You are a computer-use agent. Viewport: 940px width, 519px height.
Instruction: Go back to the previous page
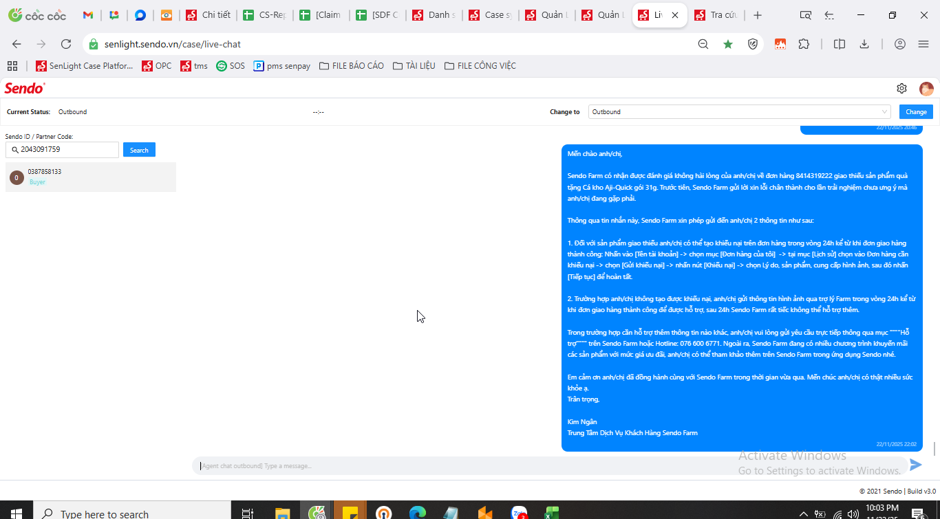pyautogui.click(x=17, y=44)
